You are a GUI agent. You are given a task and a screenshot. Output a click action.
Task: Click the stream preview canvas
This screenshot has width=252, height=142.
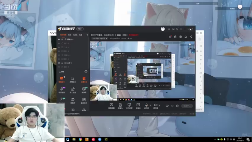(x=142, y=71)
